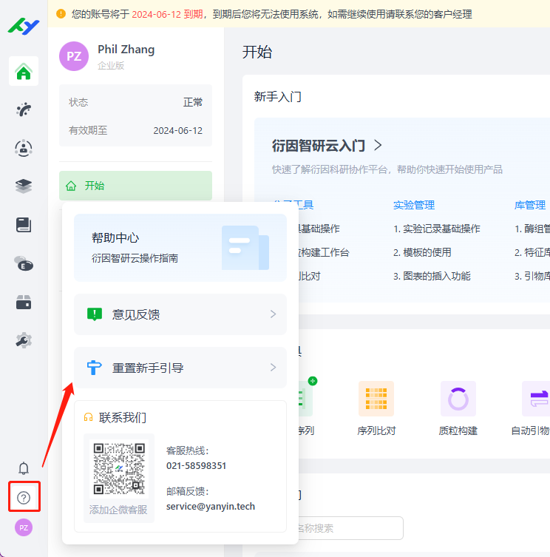Click the 质粒构建 tool icon

[x=458, y=399]
